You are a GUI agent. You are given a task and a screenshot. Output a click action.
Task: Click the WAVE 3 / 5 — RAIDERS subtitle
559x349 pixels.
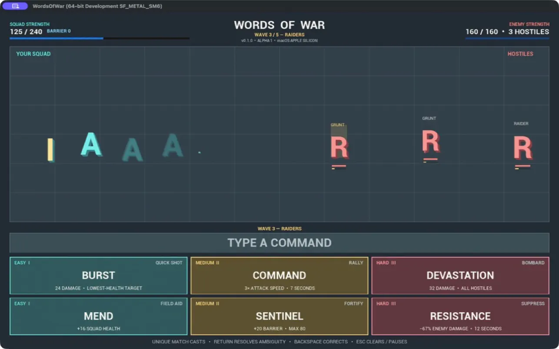click(x=279, y=35)
